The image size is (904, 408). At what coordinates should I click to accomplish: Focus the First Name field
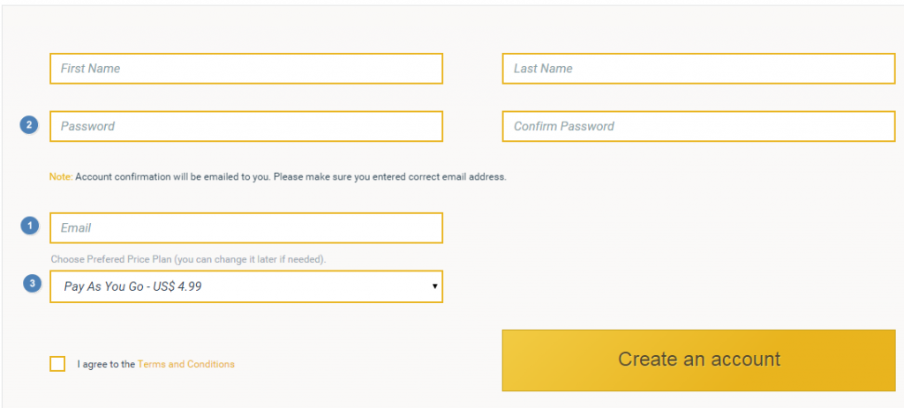[246, 69]
